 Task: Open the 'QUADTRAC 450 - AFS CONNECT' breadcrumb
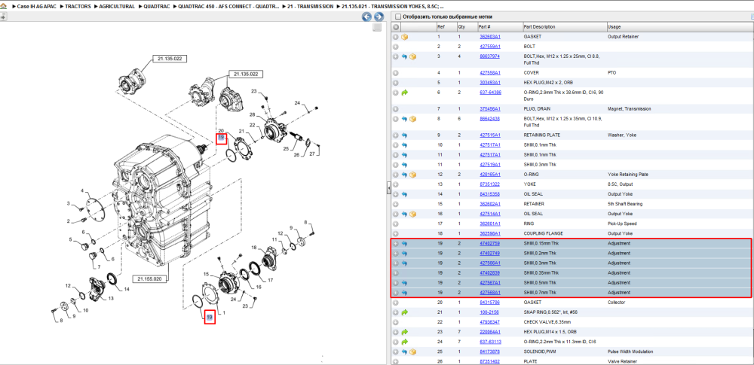tap(228, 7)
